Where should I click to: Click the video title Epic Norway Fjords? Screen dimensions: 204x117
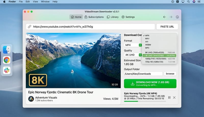coord(61,92)
